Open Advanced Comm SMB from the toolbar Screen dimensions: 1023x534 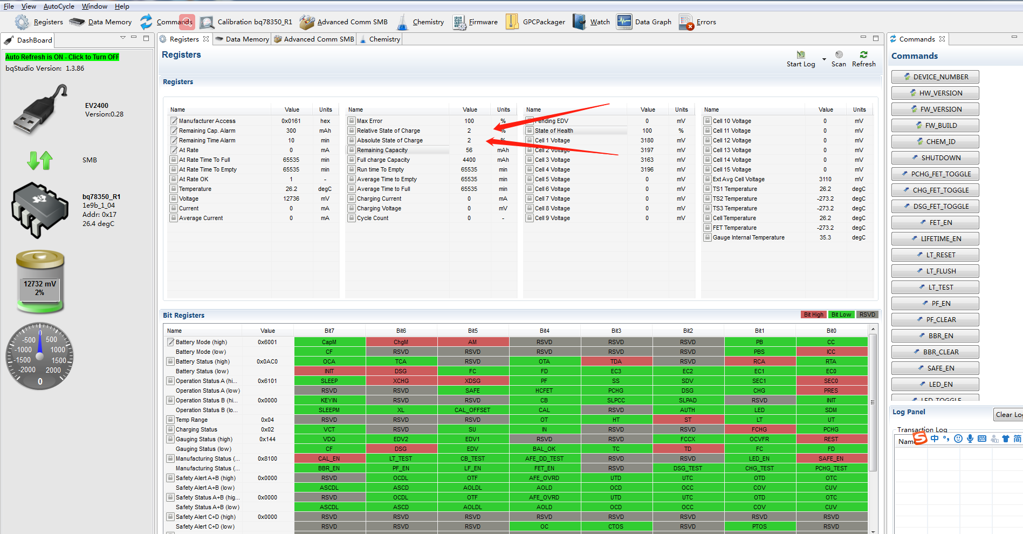coord(344,22)
